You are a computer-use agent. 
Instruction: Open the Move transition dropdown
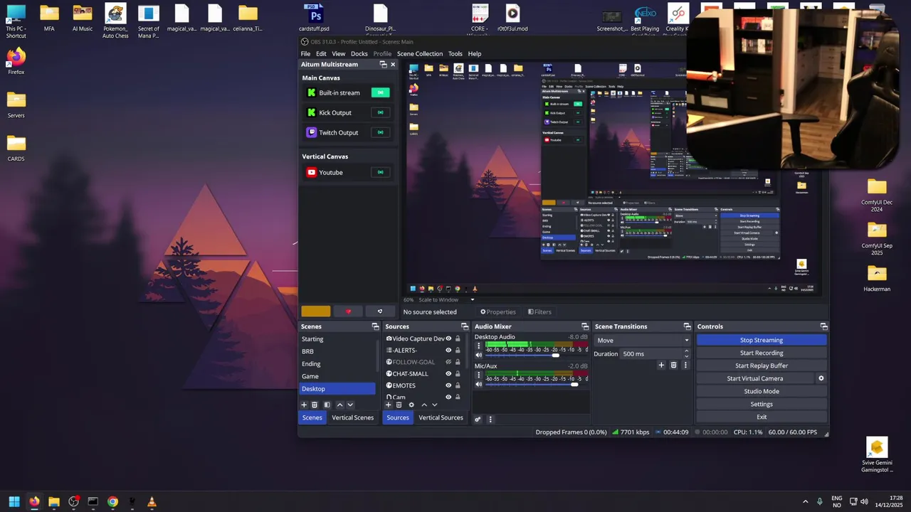[643, 340]
